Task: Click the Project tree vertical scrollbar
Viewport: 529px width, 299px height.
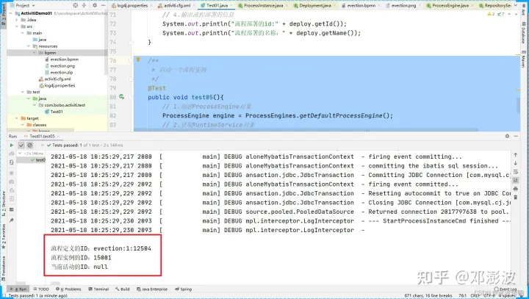Action: 106,44
